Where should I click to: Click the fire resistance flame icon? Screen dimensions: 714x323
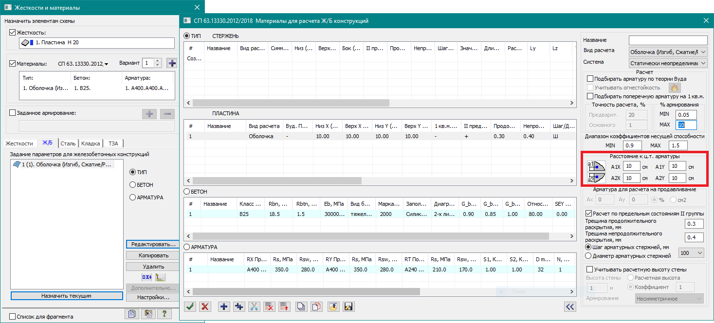point(675,88)
